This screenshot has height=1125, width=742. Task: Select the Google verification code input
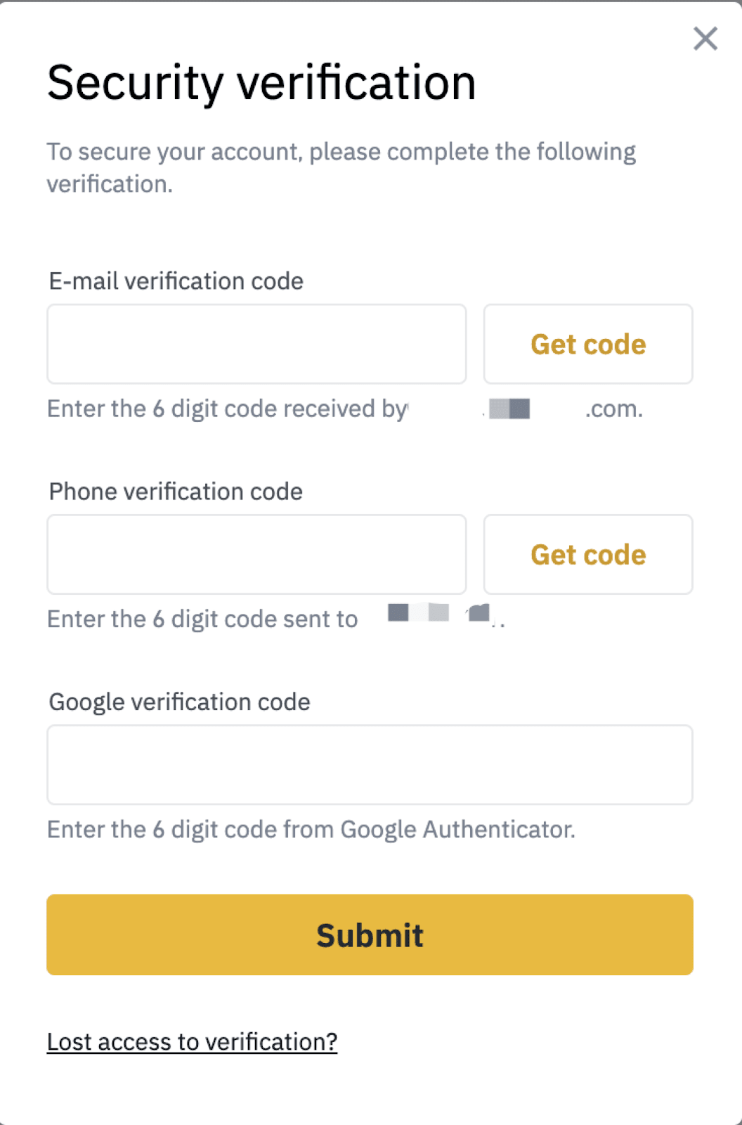coord(370,765)
